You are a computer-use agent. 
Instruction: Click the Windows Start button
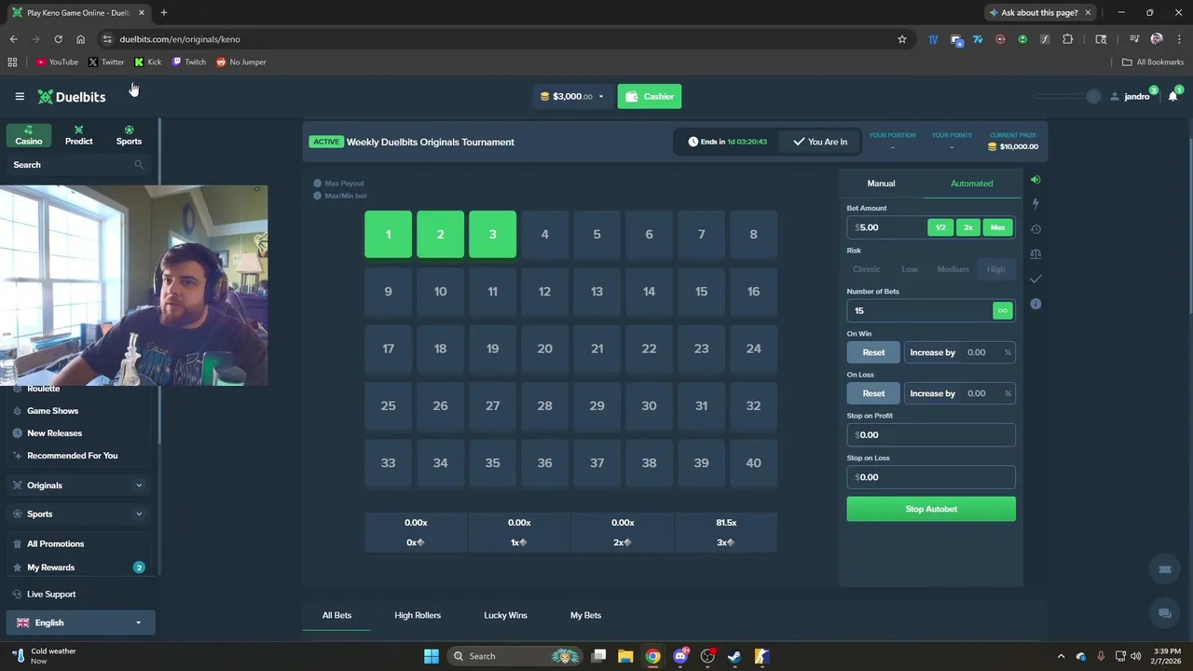point(432,656)
